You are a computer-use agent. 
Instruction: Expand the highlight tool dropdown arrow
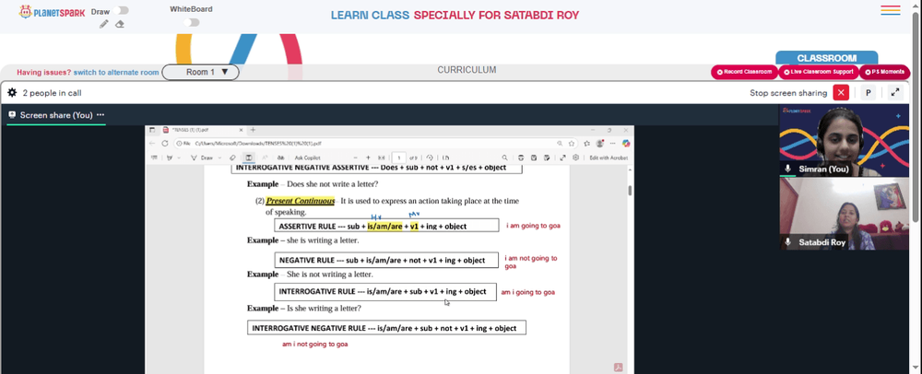coord(178,158)
